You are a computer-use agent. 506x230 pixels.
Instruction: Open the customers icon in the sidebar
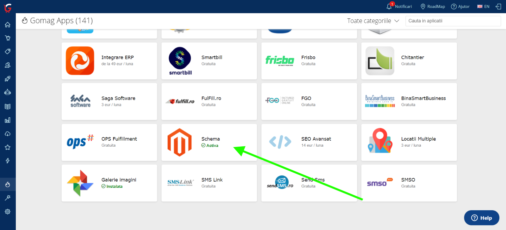pos(8,65)
